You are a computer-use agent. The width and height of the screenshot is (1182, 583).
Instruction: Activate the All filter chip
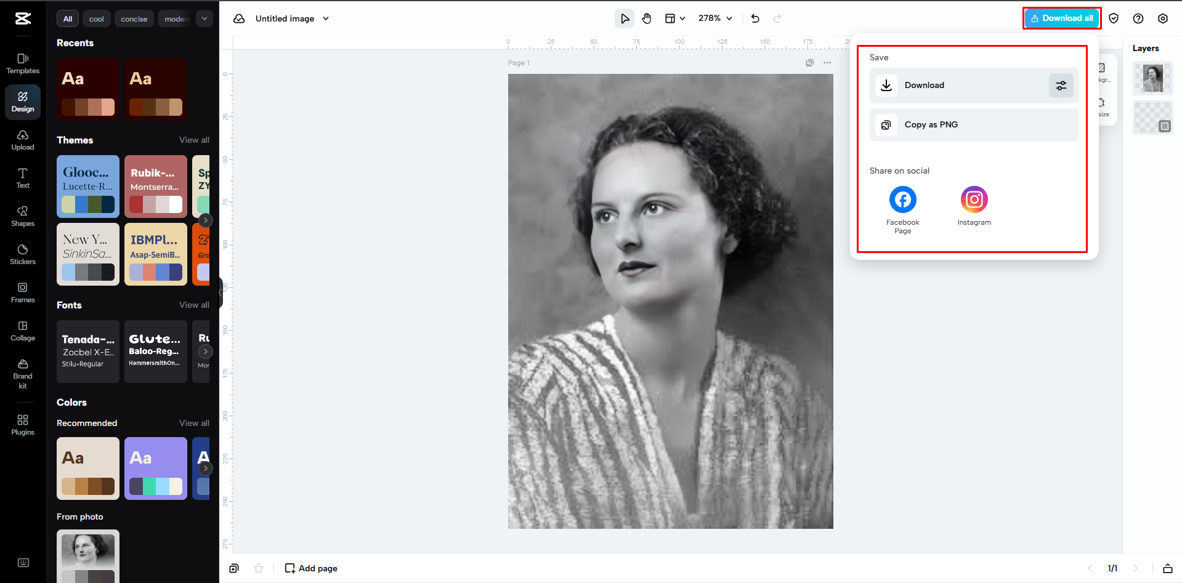[x=67, y=18]
